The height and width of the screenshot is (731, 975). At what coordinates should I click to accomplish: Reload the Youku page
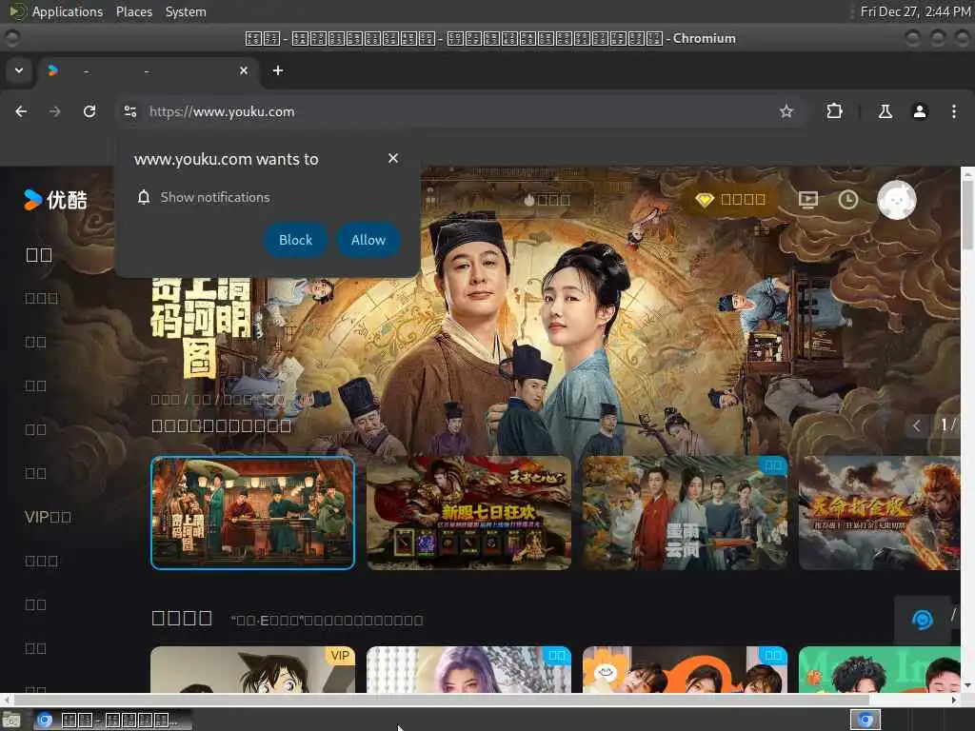90,111
